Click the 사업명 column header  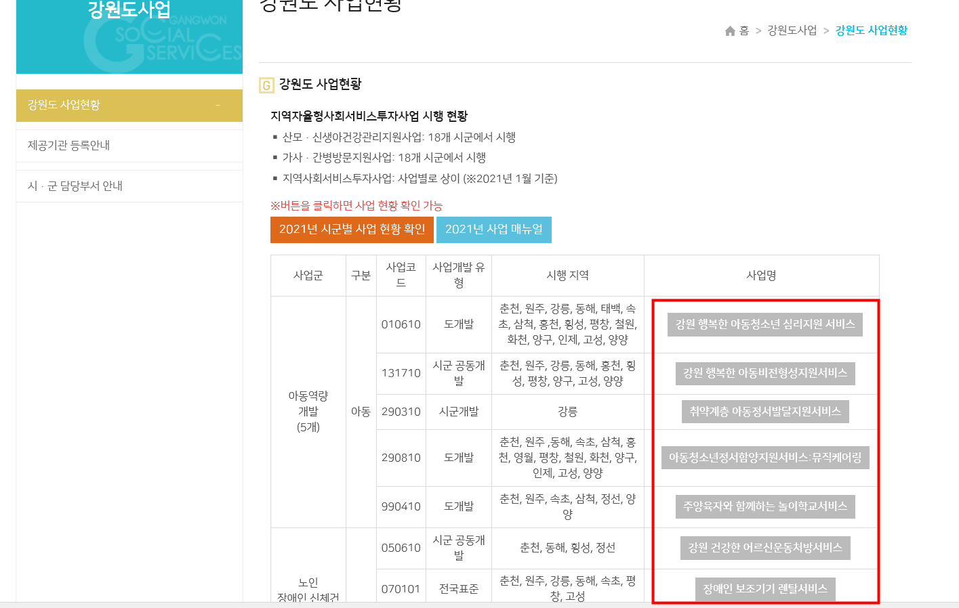click(761, 276)
